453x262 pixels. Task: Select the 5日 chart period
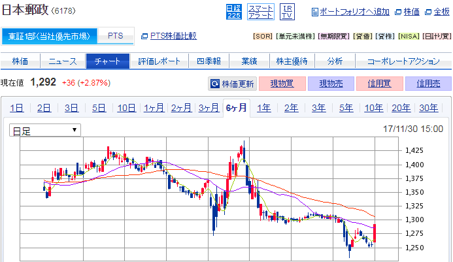[x=99, y=108]
